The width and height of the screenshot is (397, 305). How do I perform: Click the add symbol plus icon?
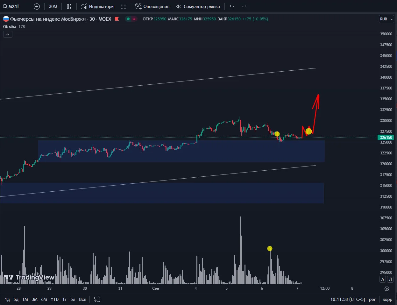(37, 6)
